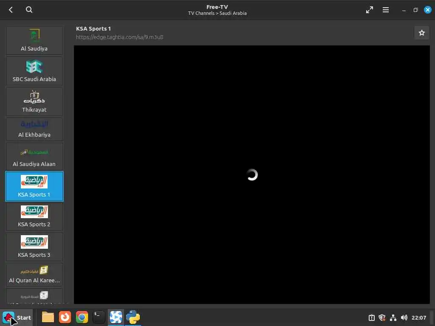435x326 pixels.
Task: Click the black video player area
Action: (x=251, y=174)
